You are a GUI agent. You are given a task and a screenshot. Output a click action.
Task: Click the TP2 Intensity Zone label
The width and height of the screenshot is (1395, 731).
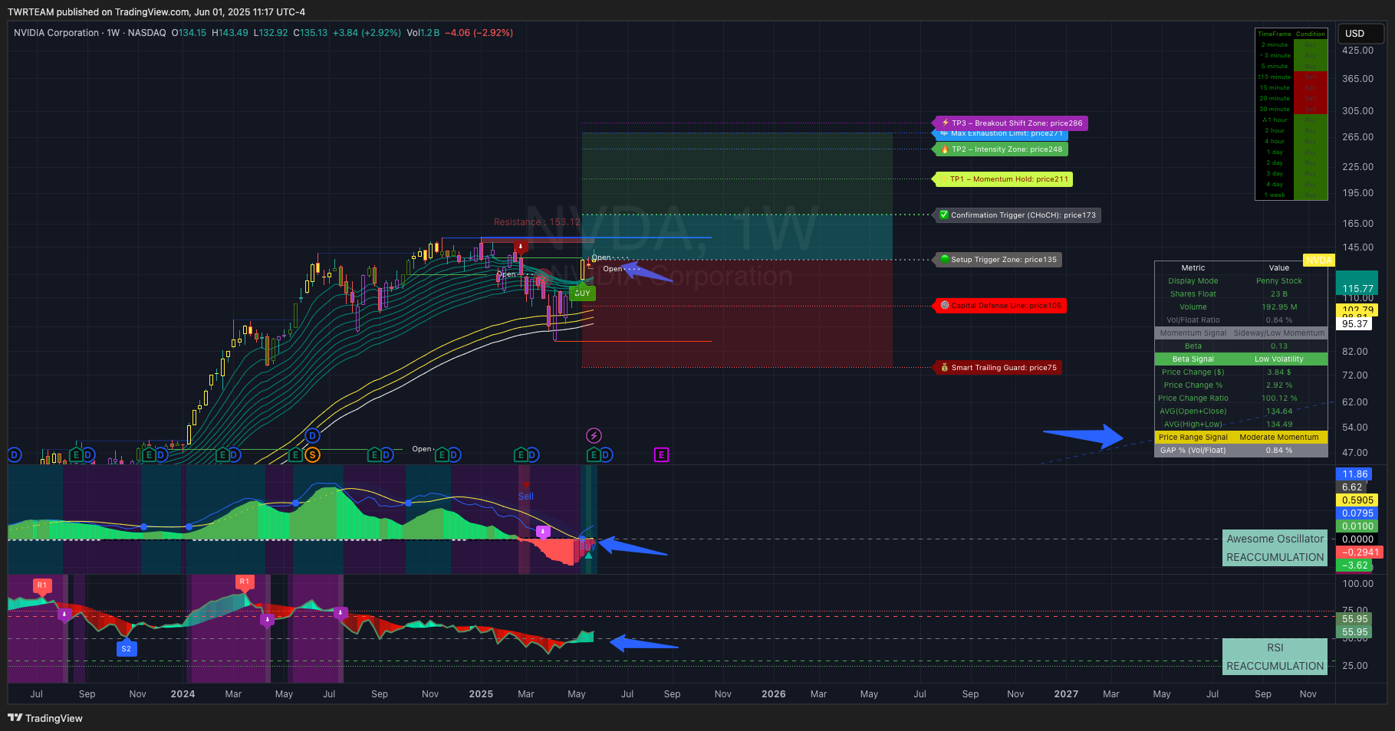[1001, 149]
